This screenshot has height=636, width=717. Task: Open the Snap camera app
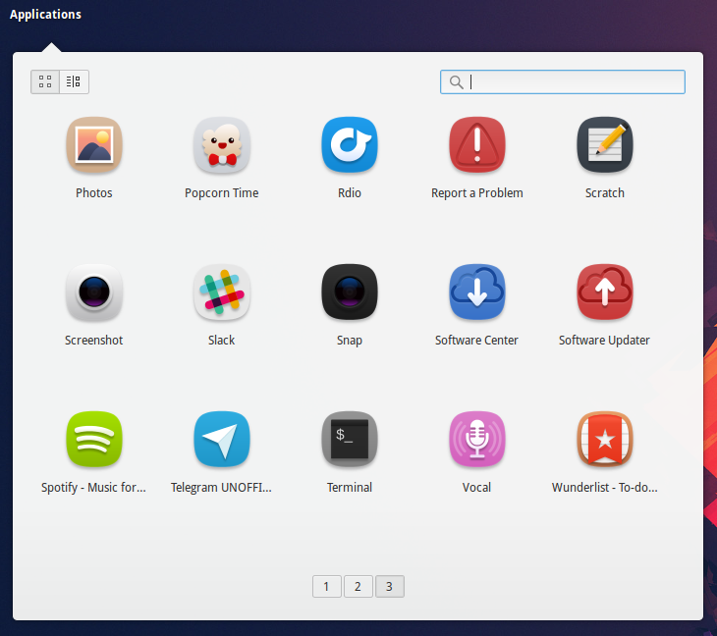click(x=350, y=292)
